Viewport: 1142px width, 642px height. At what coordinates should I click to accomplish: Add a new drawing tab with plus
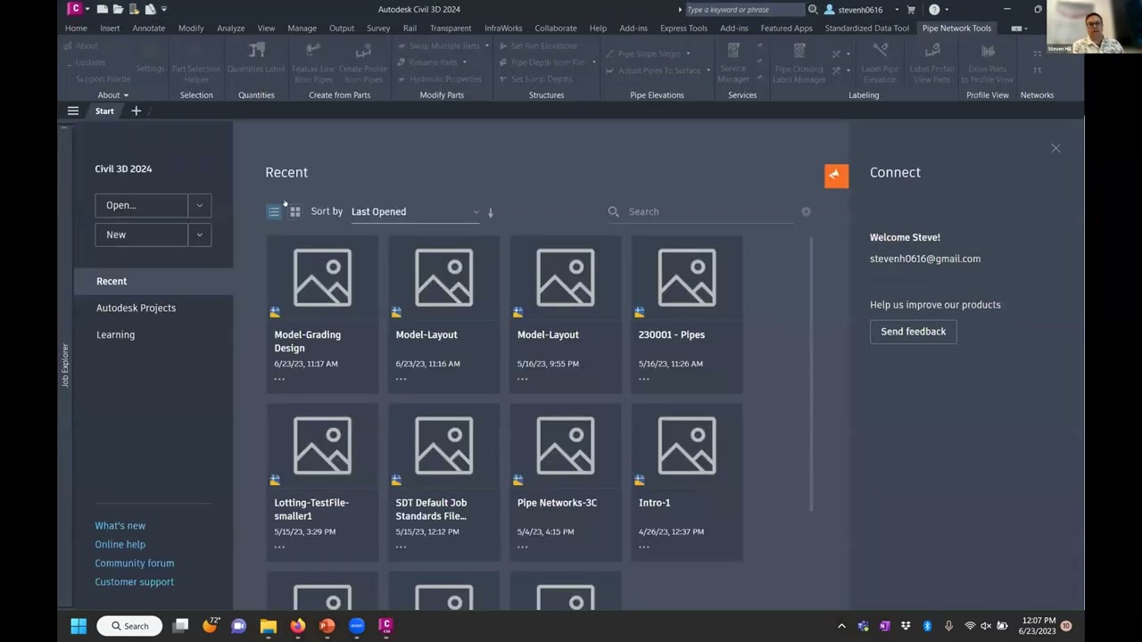(136, 111)
